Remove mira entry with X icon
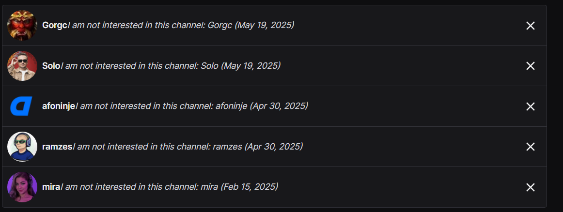This screenshot has width=563, height=212. pyautogui.click(x=530, y=187)
